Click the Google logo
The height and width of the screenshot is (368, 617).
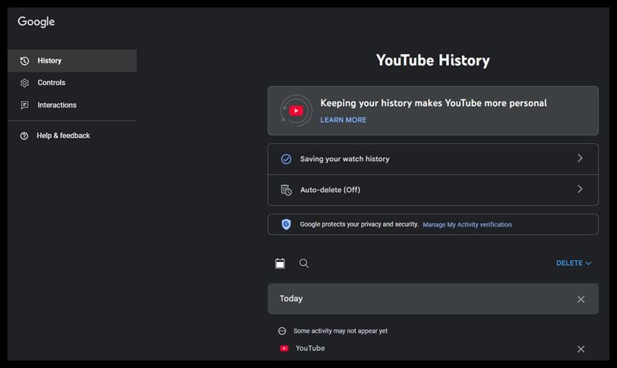coord(36,22)
